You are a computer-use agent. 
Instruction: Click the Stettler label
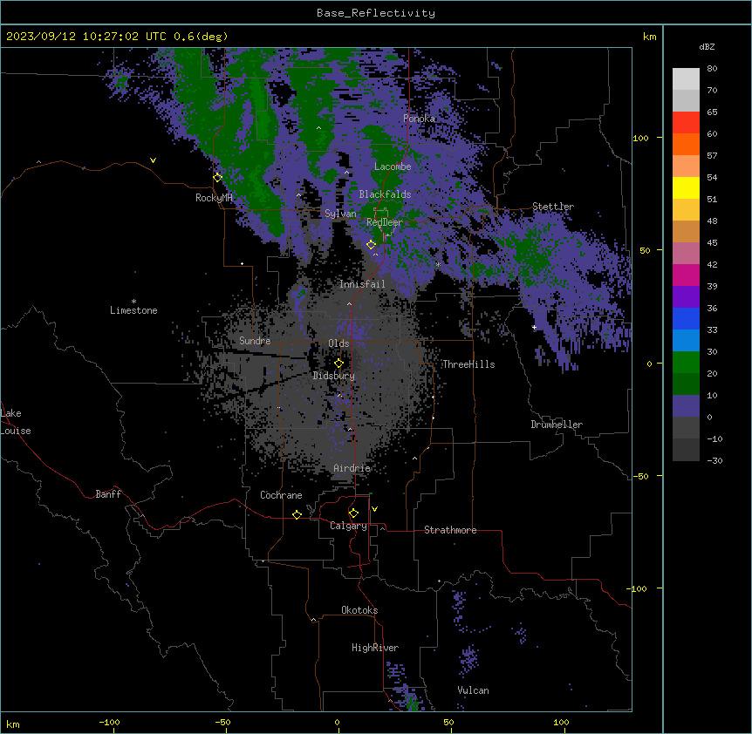tap(553, 207)
